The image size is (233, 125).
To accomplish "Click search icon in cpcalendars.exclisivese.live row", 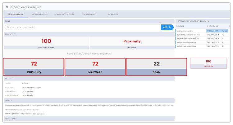I will 223,39.
